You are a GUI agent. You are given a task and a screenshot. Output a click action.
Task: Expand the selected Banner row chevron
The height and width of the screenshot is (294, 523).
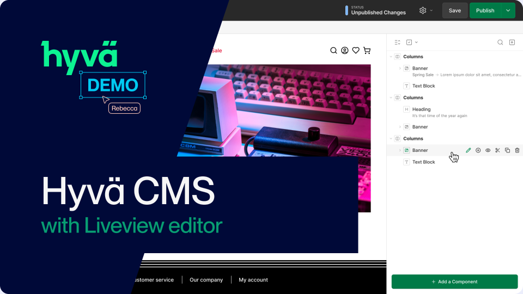(400, 150)
